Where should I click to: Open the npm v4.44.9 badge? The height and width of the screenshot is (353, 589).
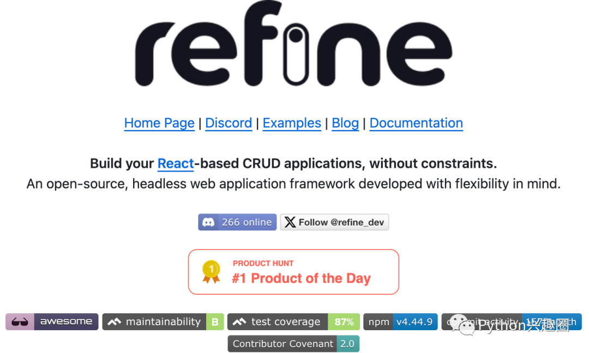[400, 322]
